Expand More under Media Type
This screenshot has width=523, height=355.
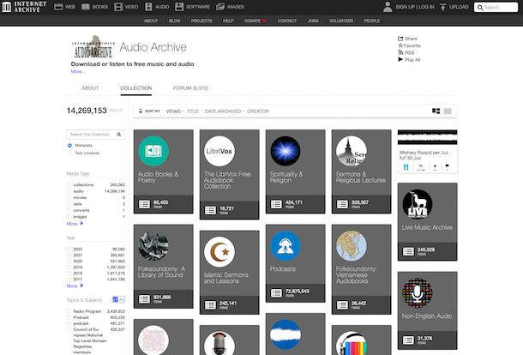pyautogui.click(x=75, y=224)
